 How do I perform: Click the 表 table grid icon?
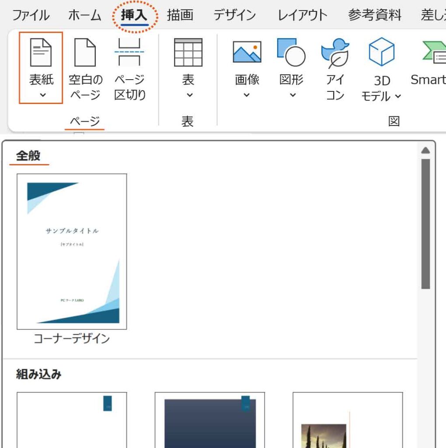[188, 52]
